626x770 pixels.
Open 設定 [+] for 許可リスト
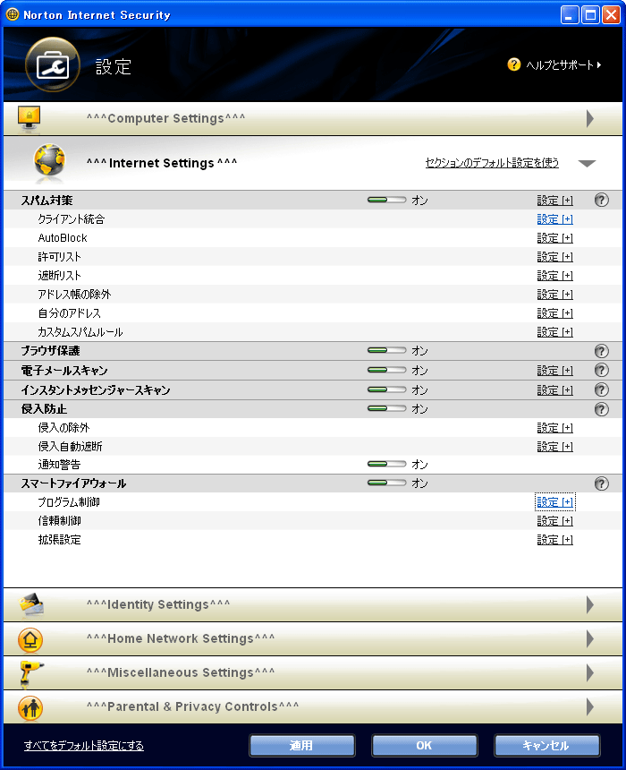[x=554, y=257]
